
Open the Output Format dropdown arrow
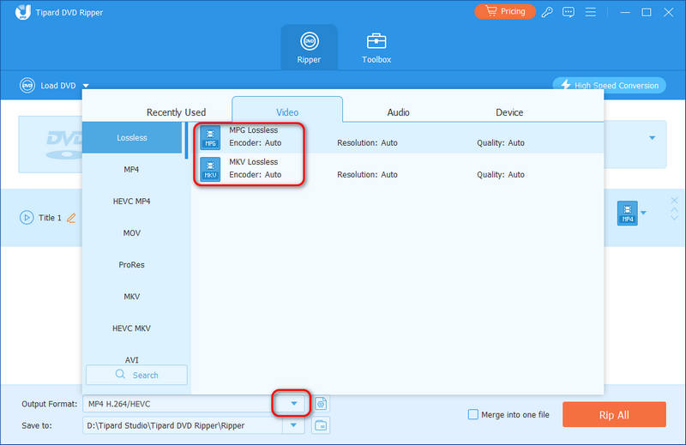tap(294, 404)
